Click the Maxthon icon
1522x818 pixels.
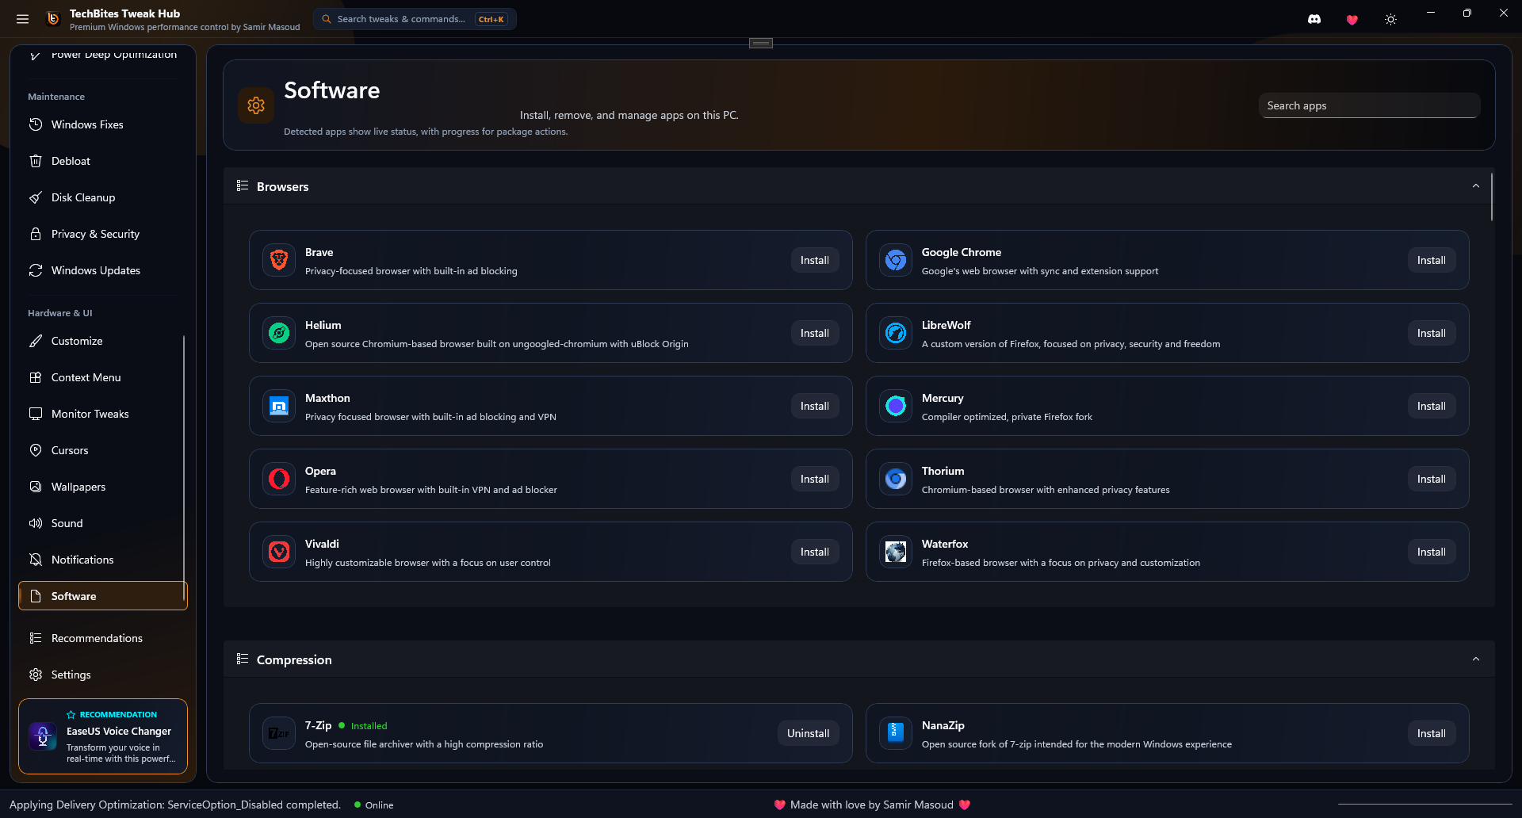(x=279, y=406)
